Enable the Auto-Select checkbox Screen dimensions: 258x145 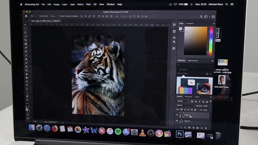(x=38, y=16)
